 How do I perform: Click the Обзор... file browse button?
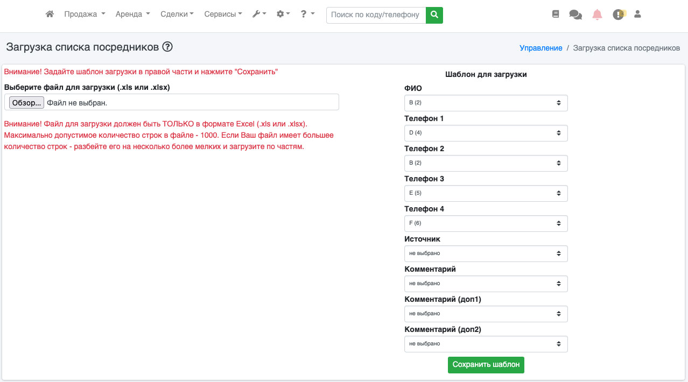(x=26, y=102)
